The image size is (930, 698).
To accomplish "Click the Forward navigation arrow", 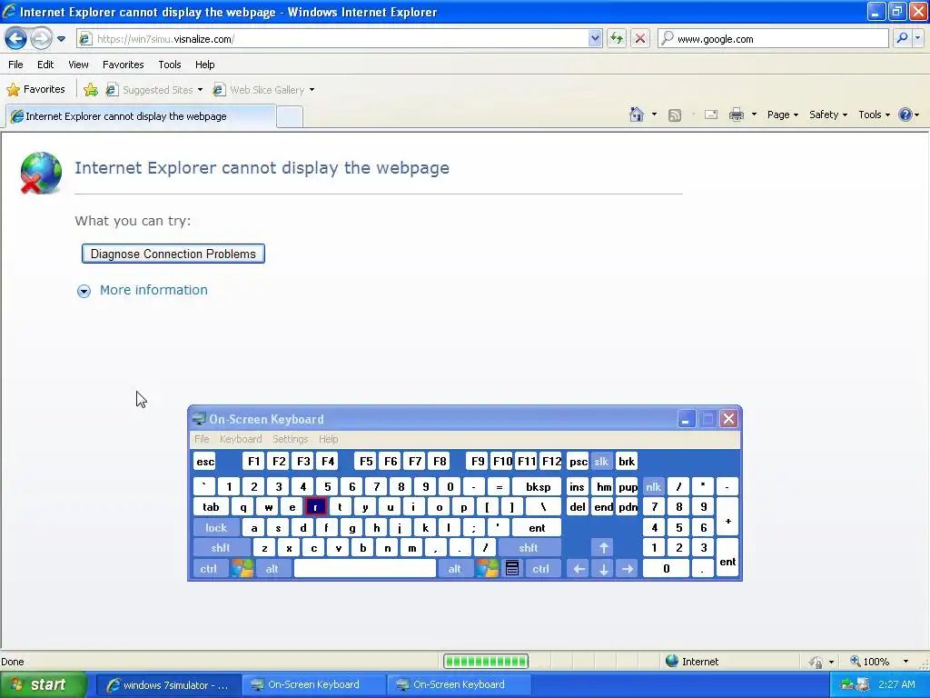I will (41, 39).
